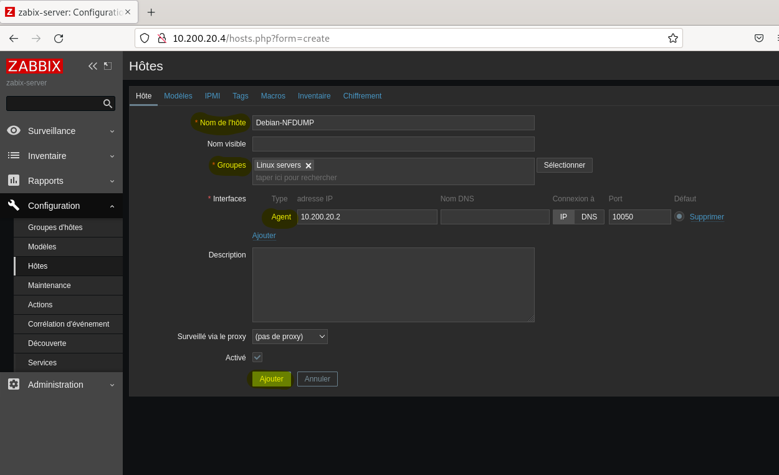Reload the page using browser refresh icon
The height and width of the screenshot is (475, 779).
click(59, 39)
